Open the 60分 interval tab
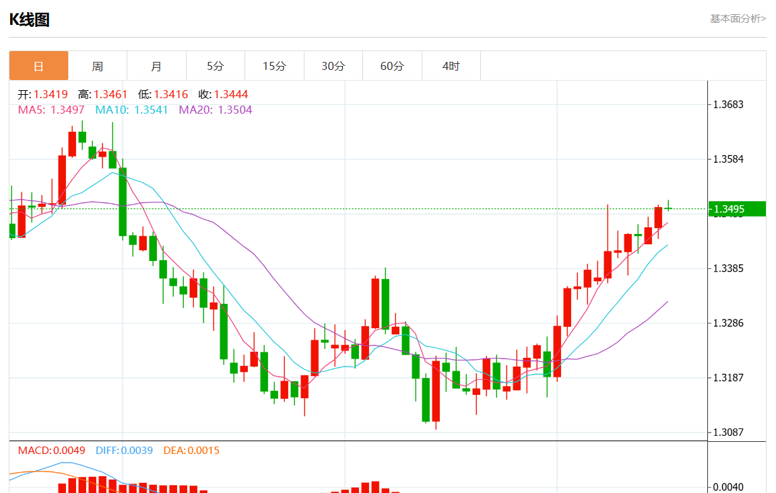Image resolution: width=776 pixels, height=493 pixels. pos(392,66)
